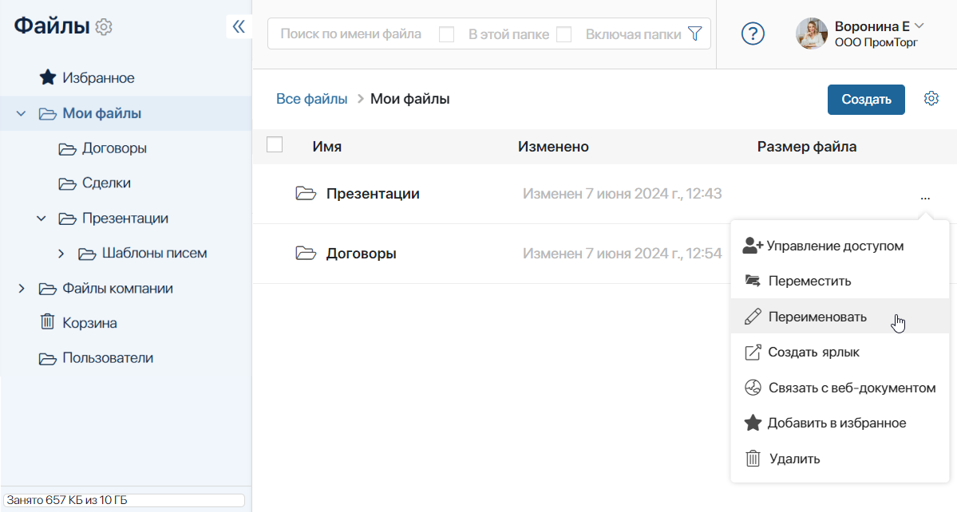Viewport: 957px width, 512px height.
Task: Open folder view settings gear near Создать
Action: (x=931, y=98)
